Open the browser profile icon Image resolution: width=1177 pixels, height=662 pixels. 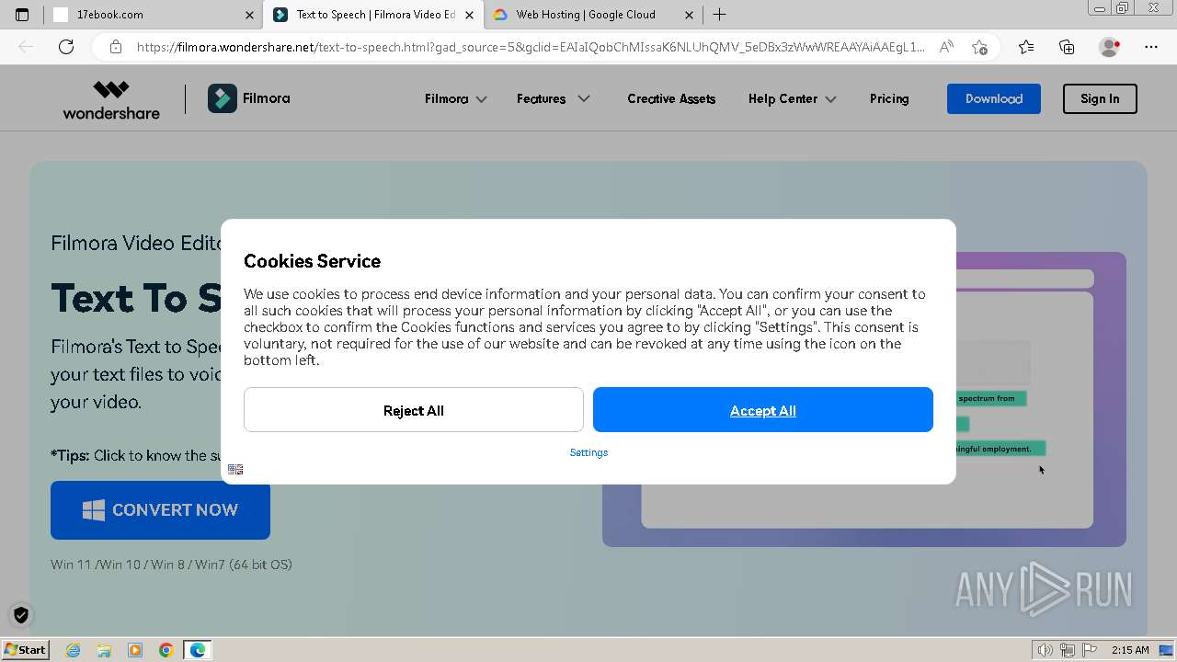click(1110, 47)
